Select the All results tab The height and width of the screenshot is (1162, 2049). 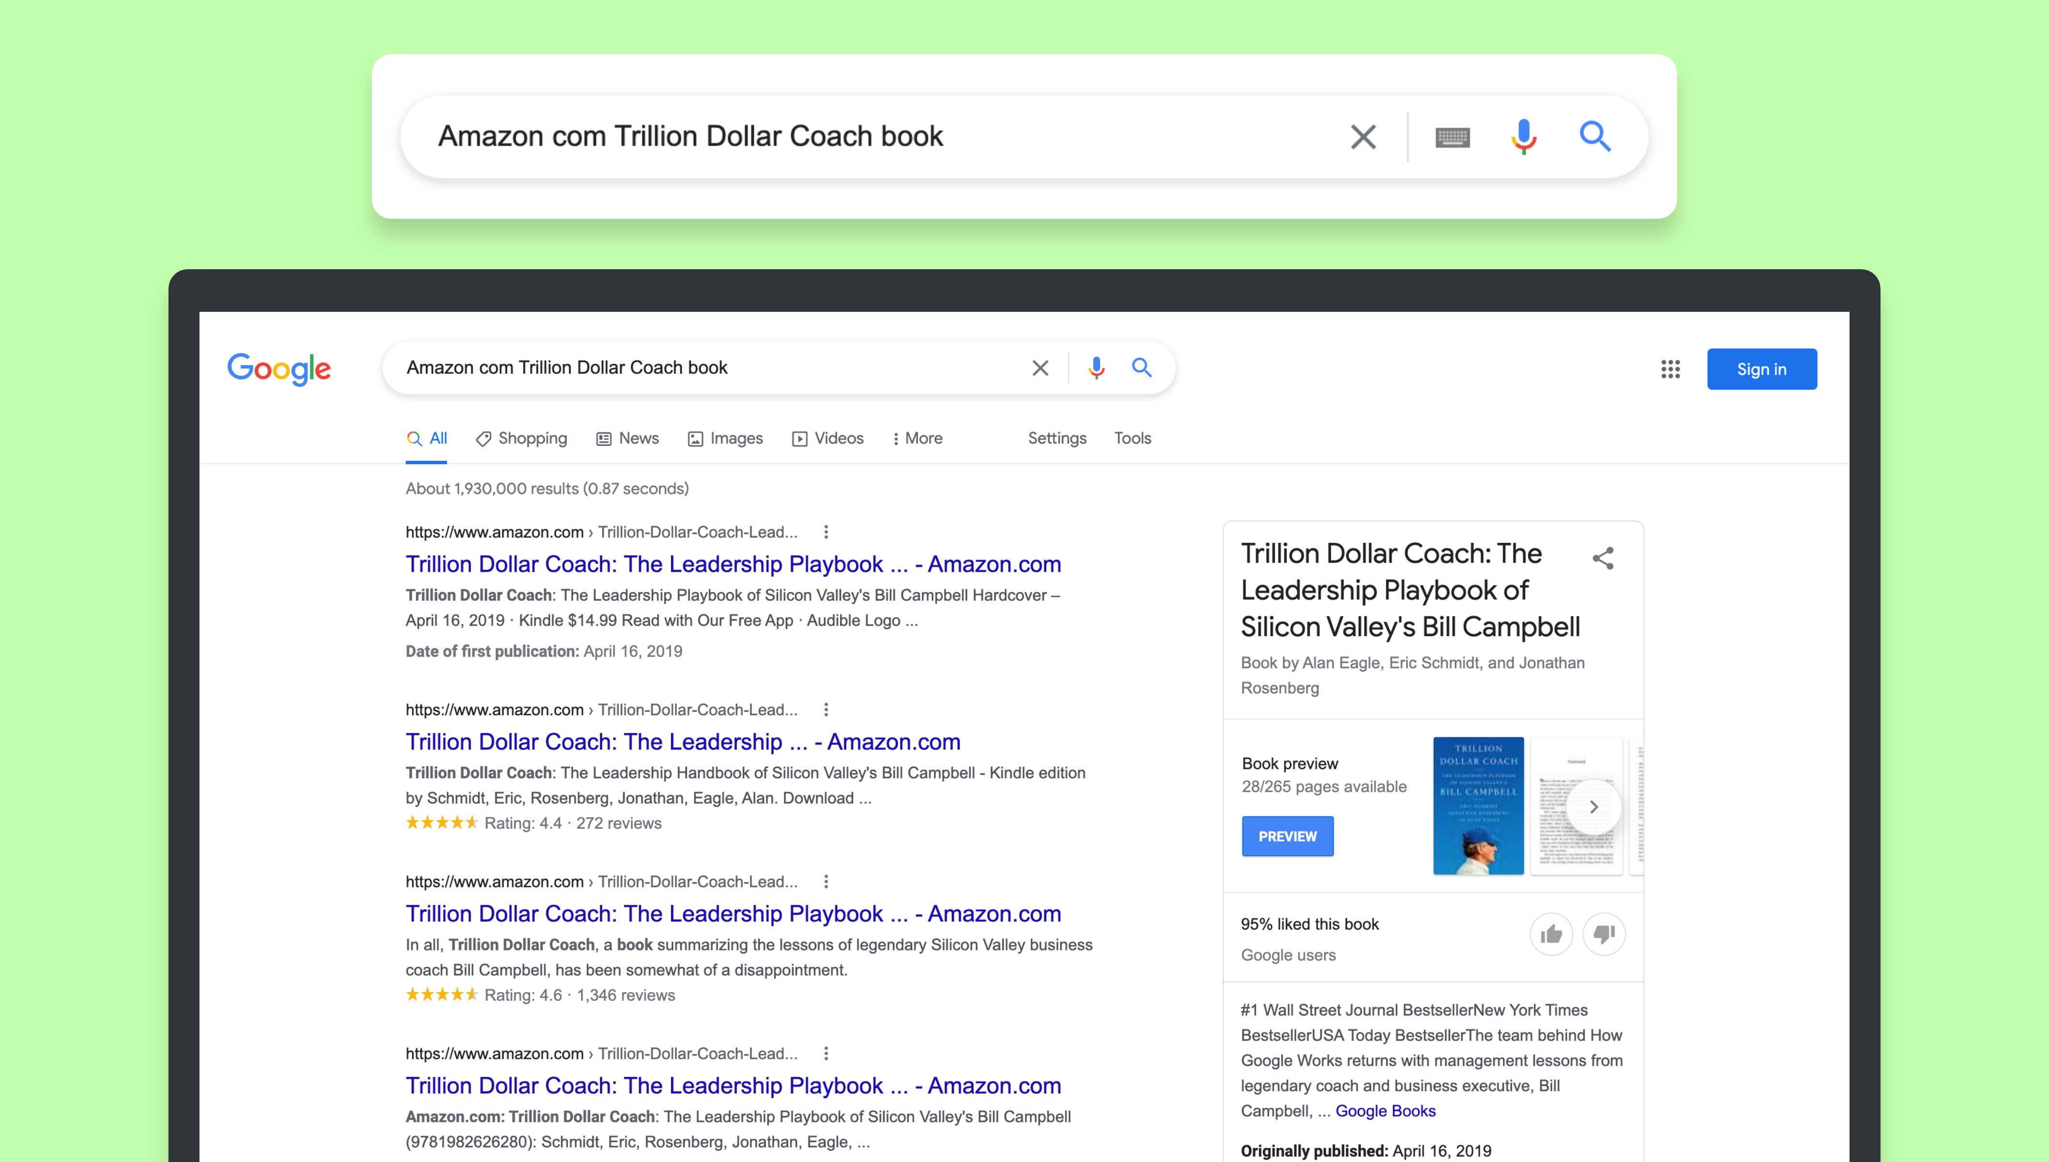point(427,438)
